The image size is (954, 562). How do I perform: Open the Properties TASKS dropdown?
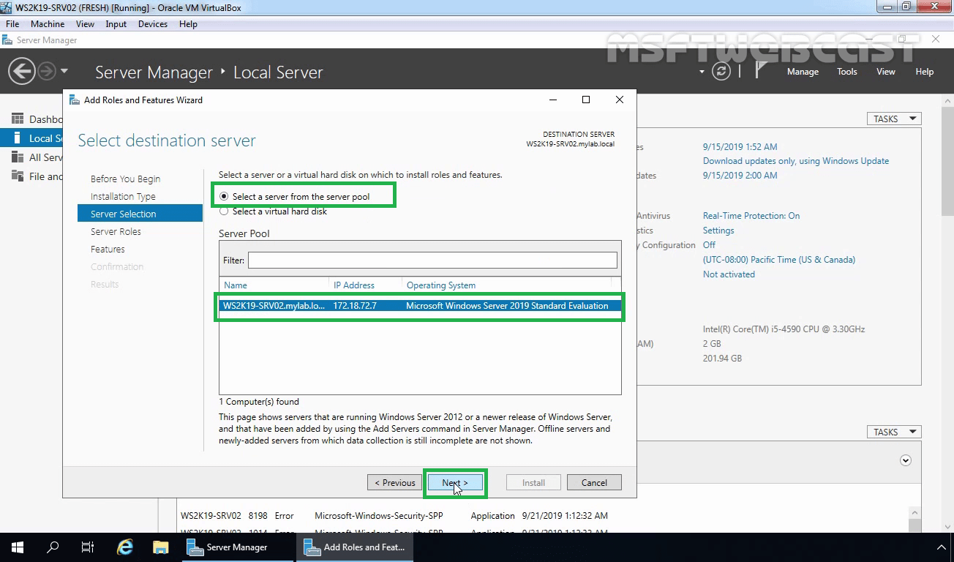[x=894, y=119]
